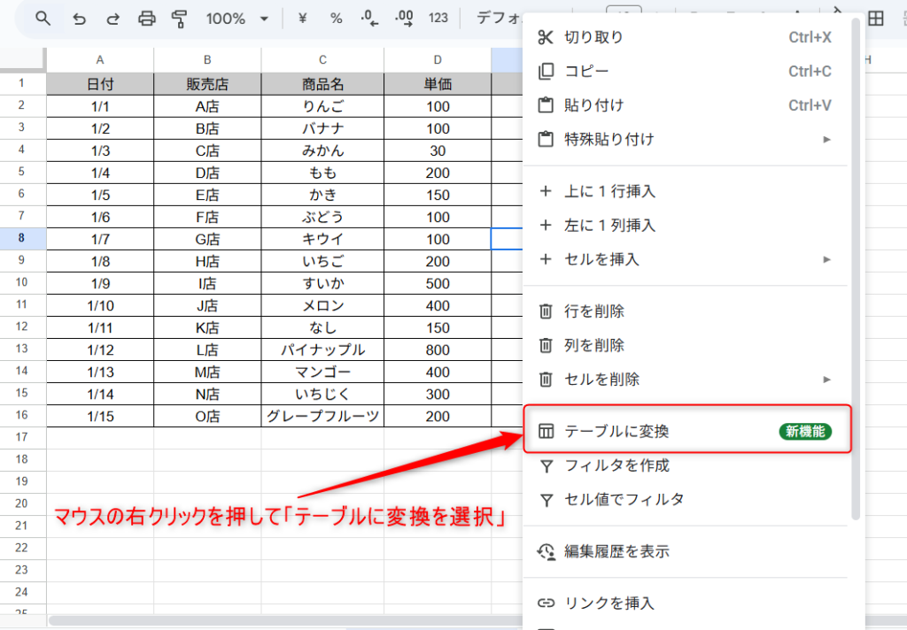Open the 100% zoom dropdown
The width and height of the screenshot is (907, 630).
(236, 19)
